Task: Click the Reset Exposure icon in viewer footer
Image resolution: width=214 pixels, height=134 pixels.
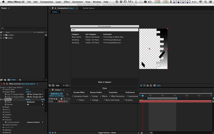Action: 155,85
